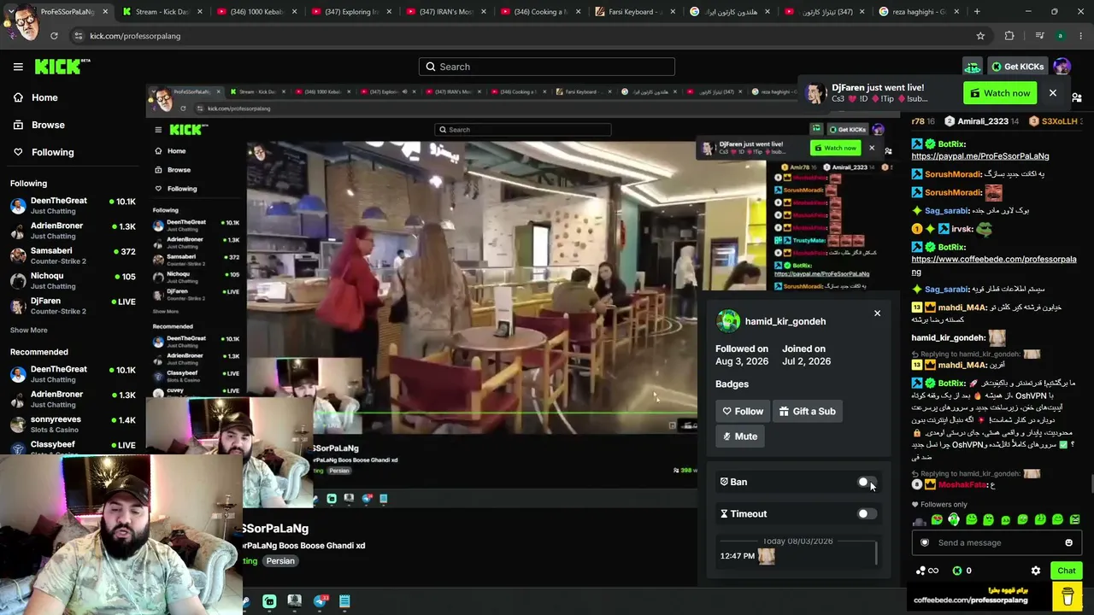
Task: Click in the main Kick Search field
Action: (547, 67)
